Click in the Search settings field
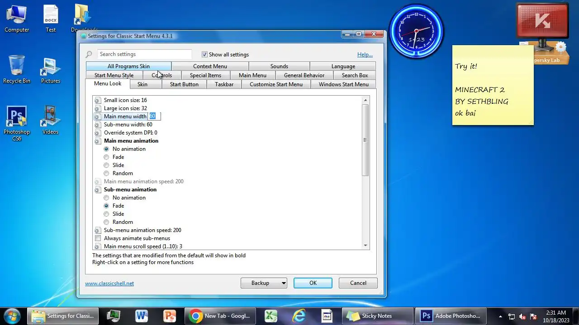Viewport: 579px width, 325px height. pyautogui.click(x=144, y=54)
